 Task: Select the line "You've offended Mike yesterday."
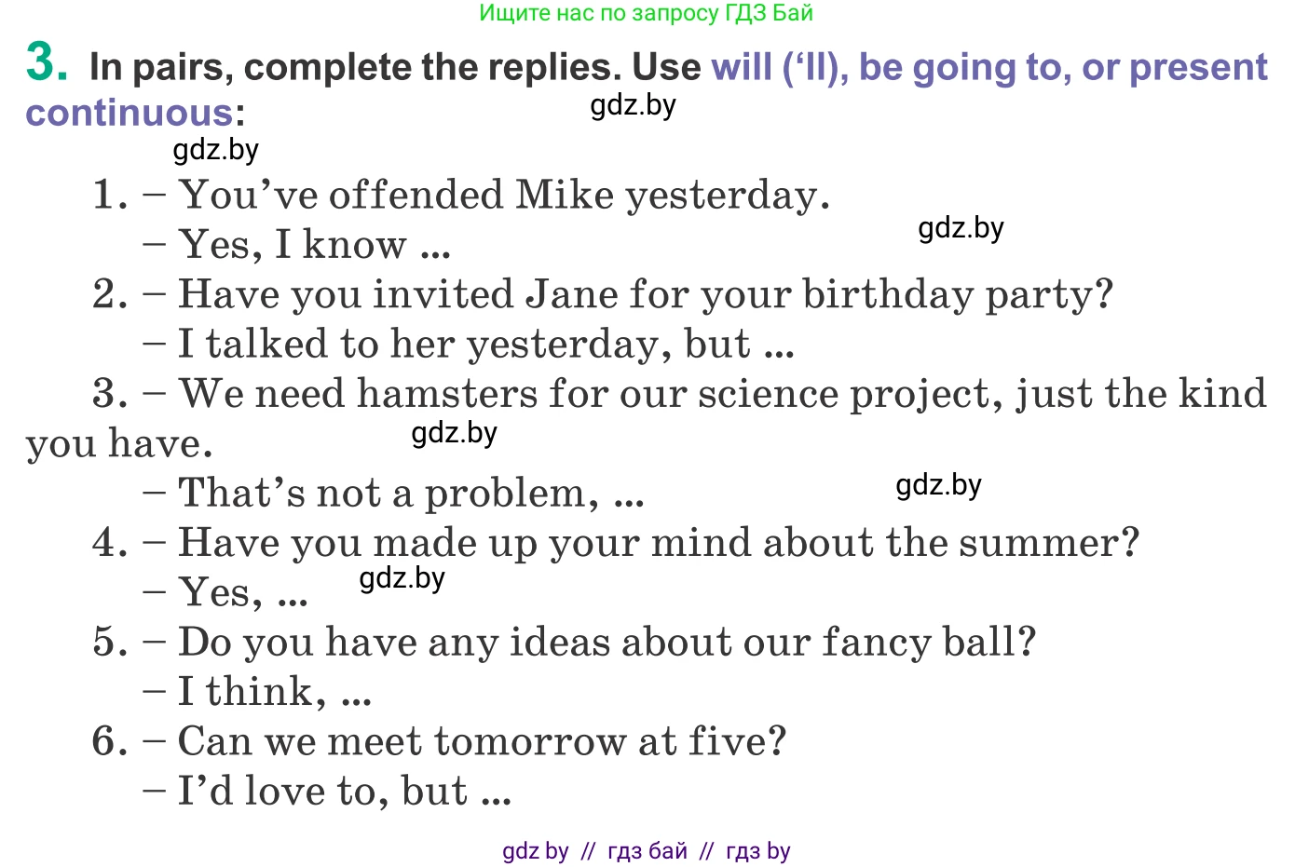pos(503,195)
